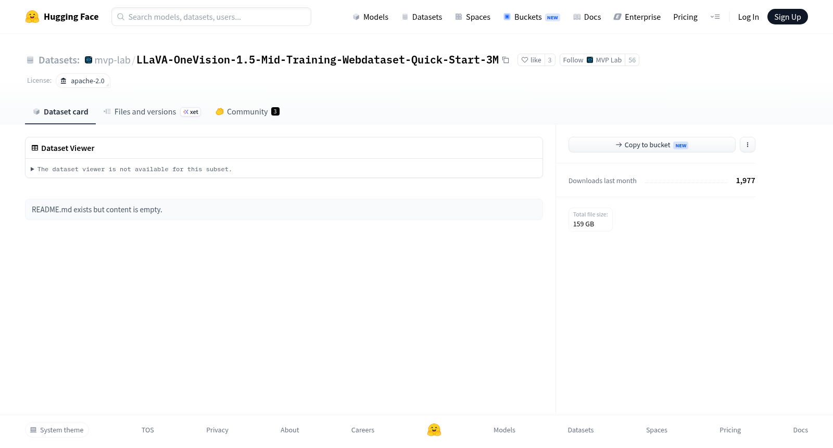Open Buckets in top navigation
This screenshot has height=448, width=833.
tap(532, 17)
